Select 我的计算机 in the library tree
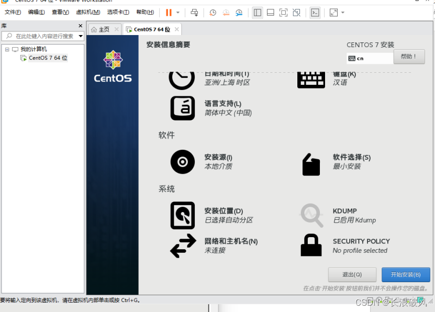 (x=34, y=49)
